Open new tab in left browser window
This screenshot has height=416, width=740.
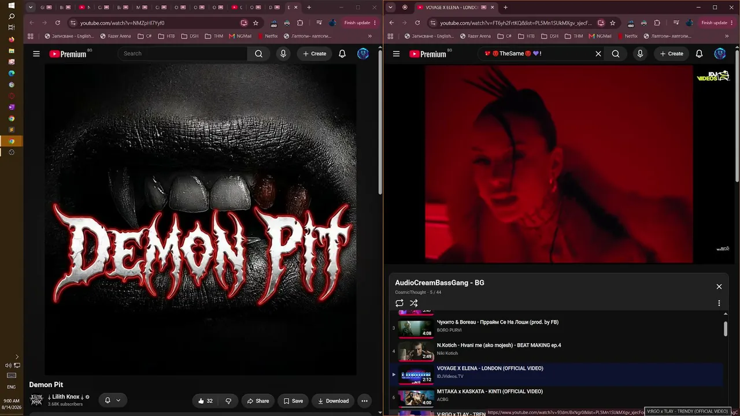[x=309, y=8]
